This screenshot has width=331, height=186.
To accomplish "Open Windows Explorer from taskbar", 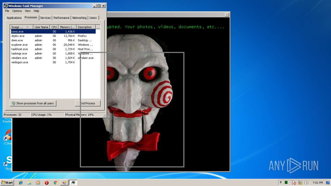I will pyautogui.click(x=29, y=183).
